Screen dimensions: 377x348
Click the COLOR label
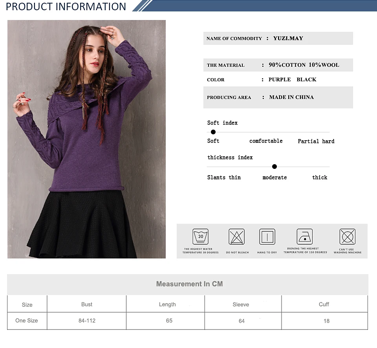click(216, 80)
